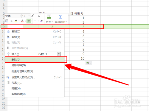Select the cell with value 2 under 自动编号
The height and width of the screenshot is (111, 149).
pyautogui.click(x=77, y=22)
